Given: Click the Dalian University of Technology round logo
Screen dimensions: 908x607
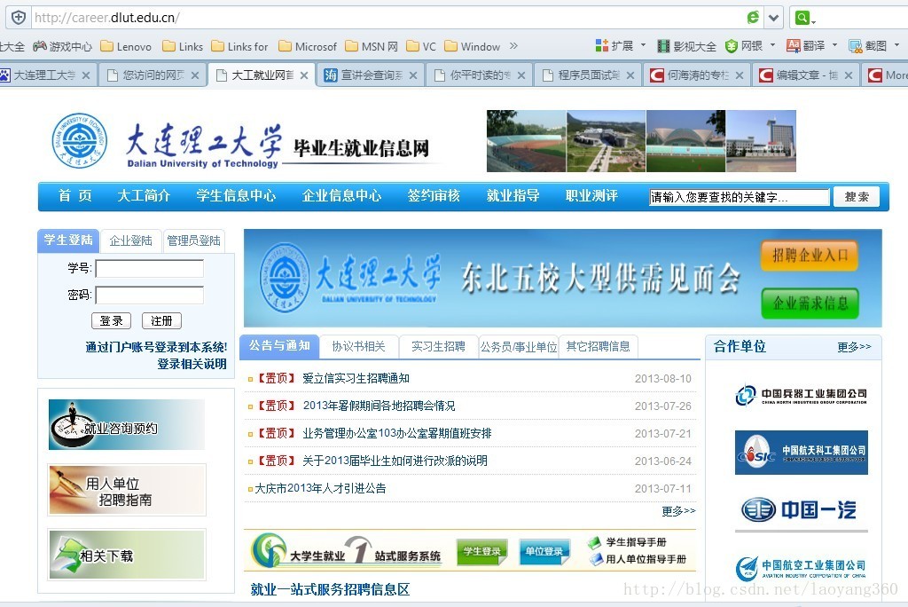Looking at the screenshot, I should tap(79, 140).
